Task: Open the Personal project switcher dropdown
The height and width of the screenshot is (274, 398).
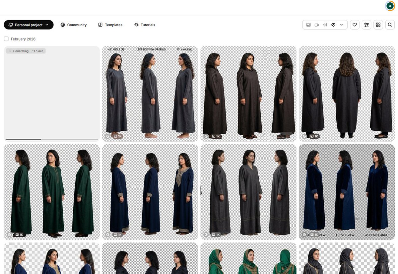Action: (29, 25)
